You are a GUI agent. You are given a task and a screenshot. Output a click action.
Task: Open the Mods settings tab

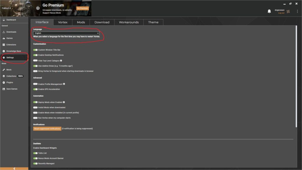[81, 22]
